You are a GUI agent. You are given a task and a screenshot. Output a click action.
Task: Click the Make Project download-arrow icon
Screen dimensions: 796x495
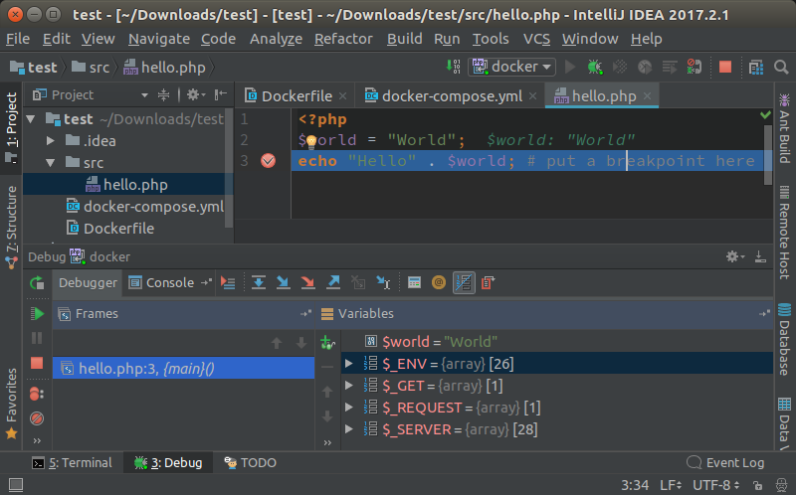click(x=453, y=67)
